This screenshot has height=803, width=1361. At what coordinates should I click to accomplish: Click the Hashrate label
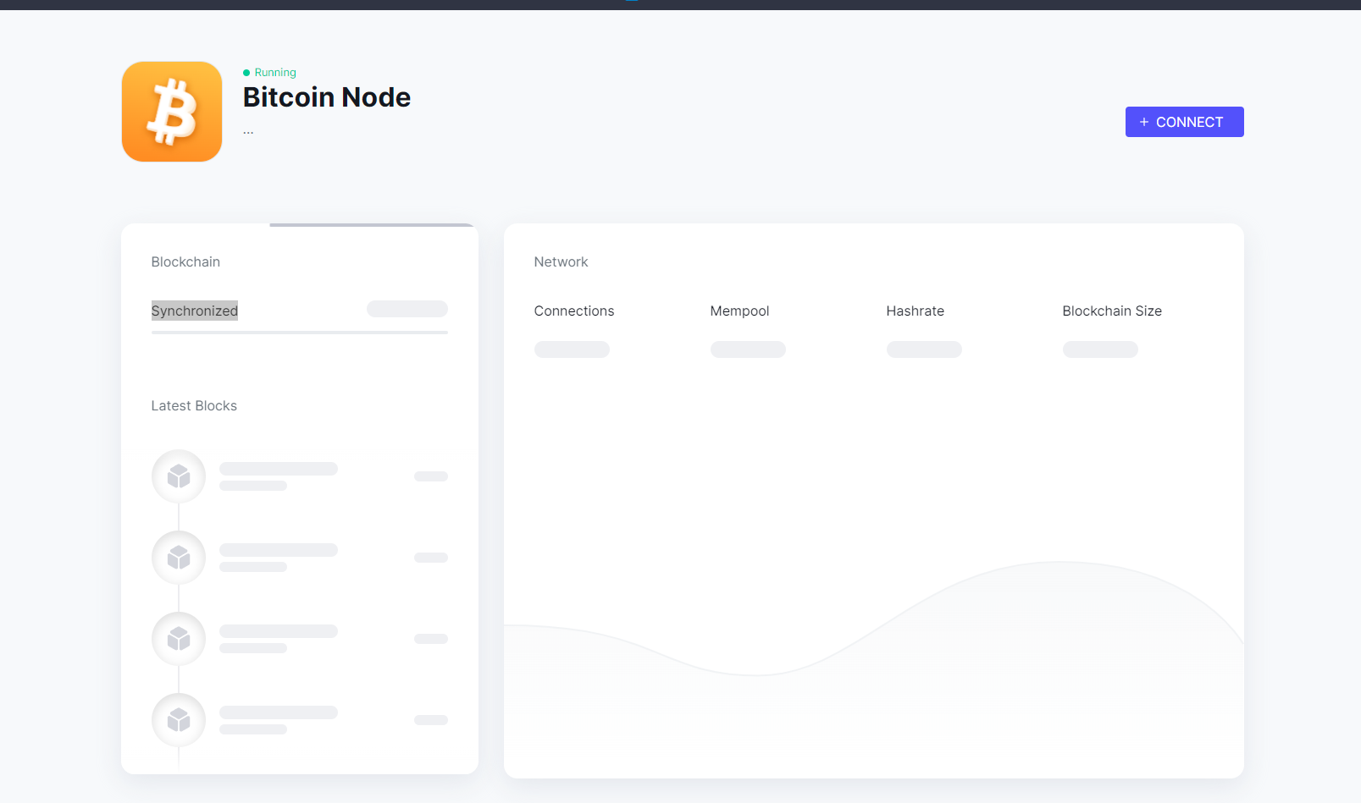[915, 311]
